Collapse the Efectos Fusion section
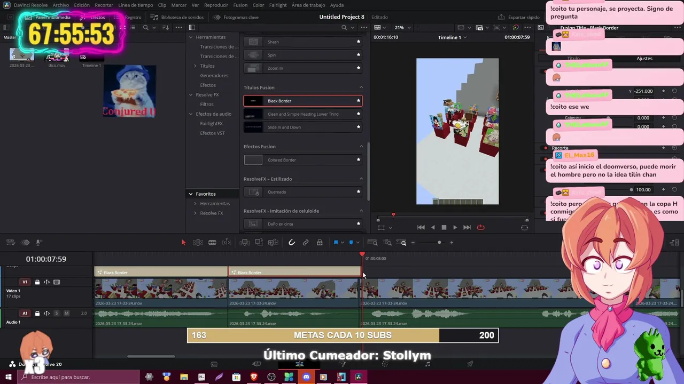 tap(361, 147)
